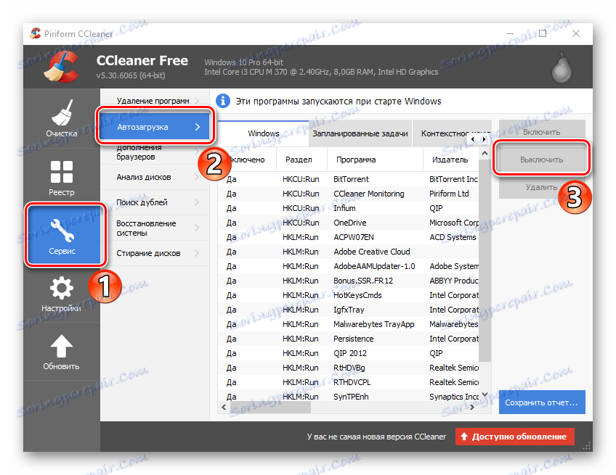Select the IgfxTray entry

349,310
